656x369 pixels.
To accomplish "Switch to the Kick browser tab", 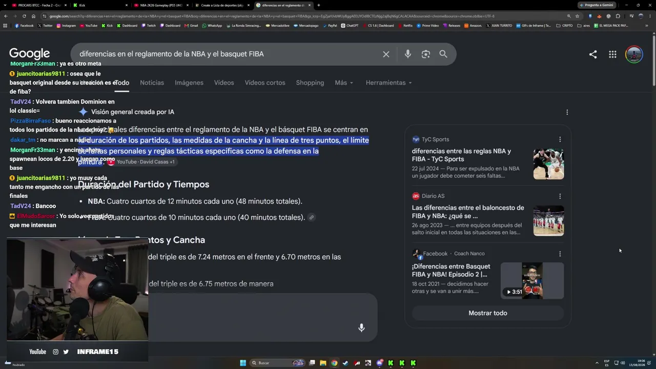I will (99, 5).
